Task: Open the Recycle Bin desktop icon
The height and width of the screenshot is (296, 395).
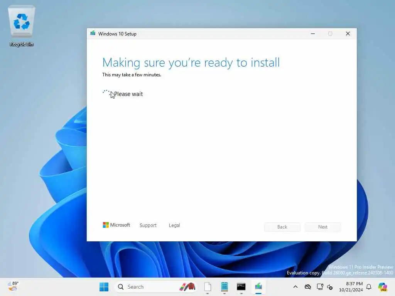Action: point(22,27)
